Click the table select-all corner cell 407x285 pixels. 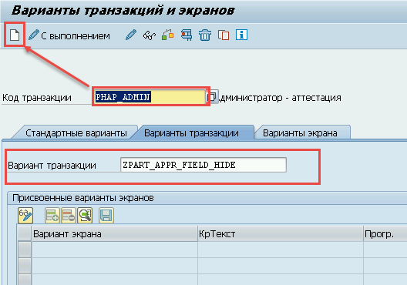25,234
